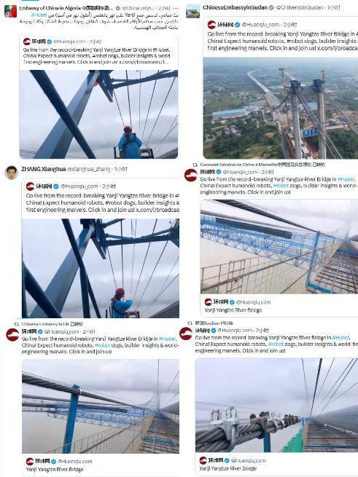Click repost icon above Consulat Général Marseille
This screenshot has height=477, width=358.
(195, 165)
